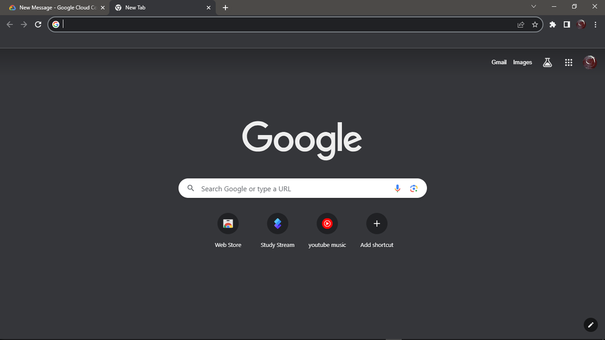Open Images link
605x340 pixels.
click(x=523, y=62)
